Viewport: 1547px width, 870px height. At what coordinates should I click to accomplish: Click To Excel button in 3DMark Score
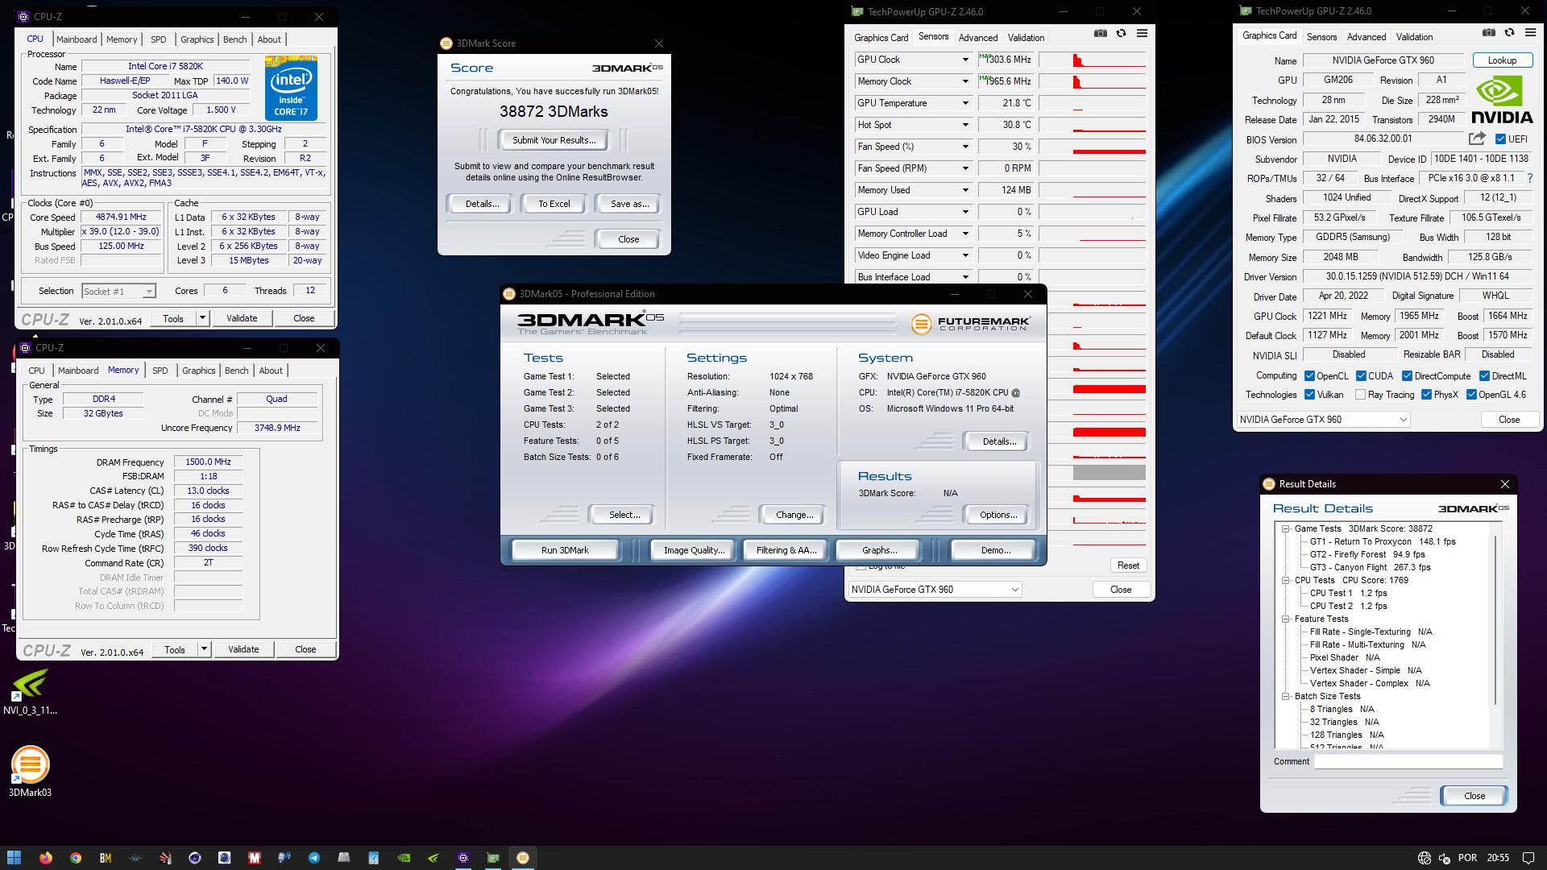[x=554, y=204]
